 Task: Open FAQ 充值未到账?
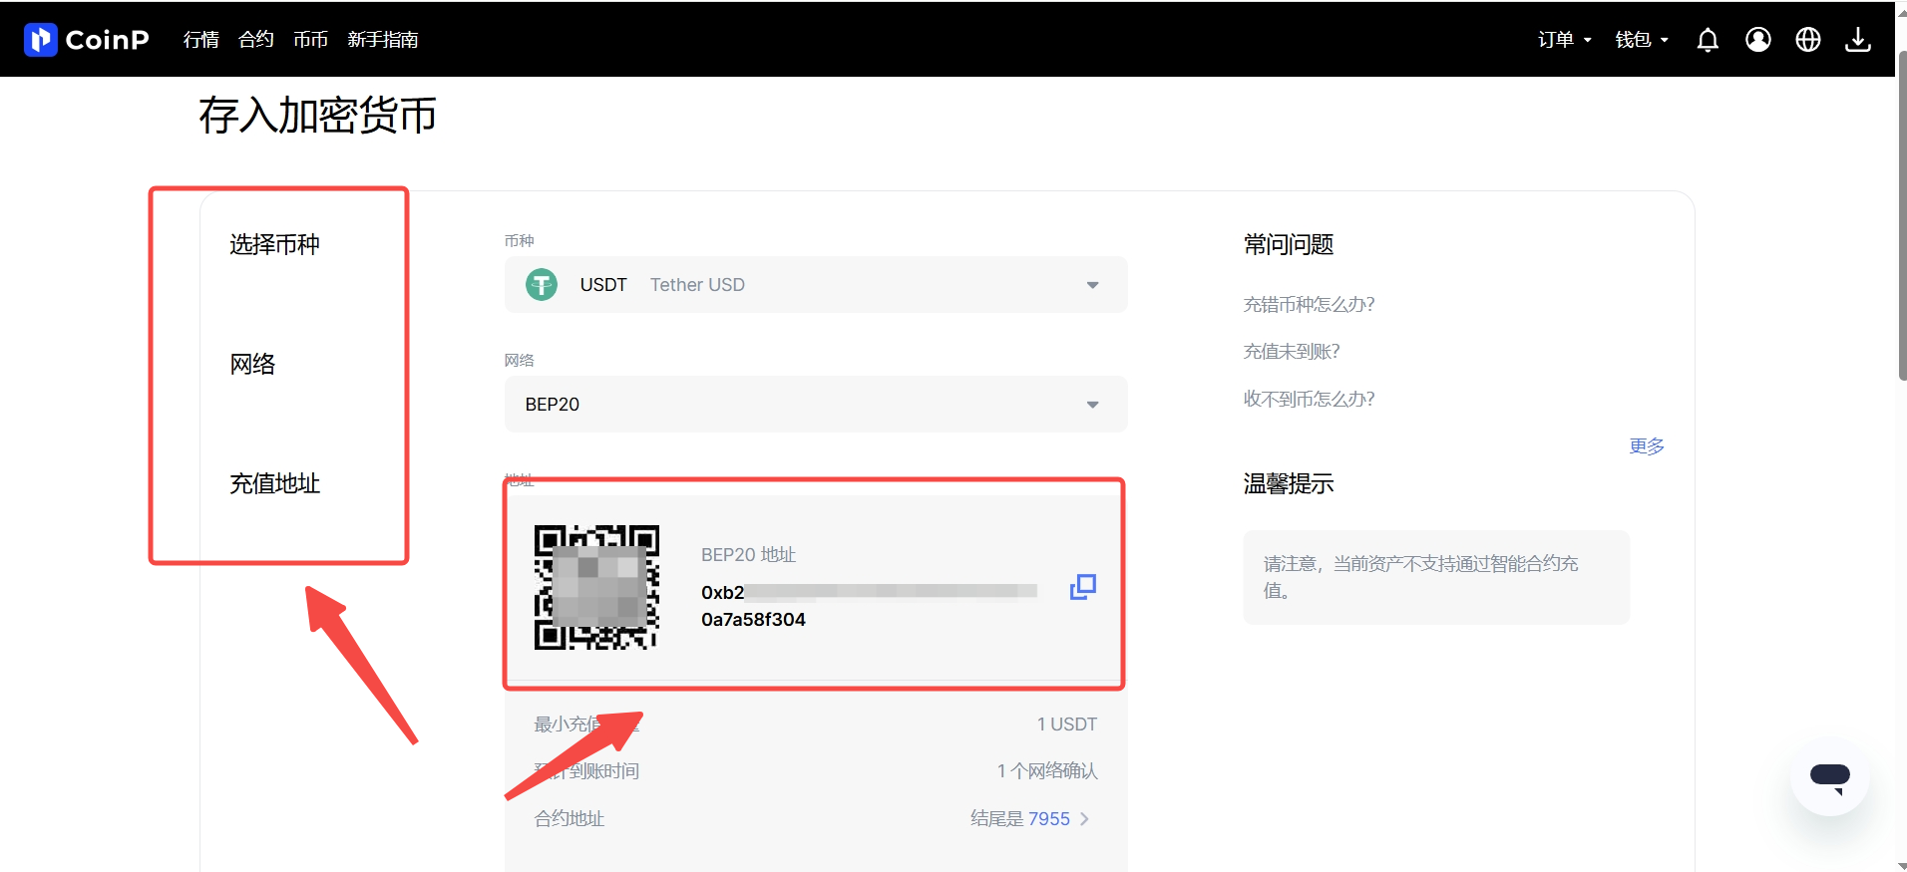tap(1292, 352)
